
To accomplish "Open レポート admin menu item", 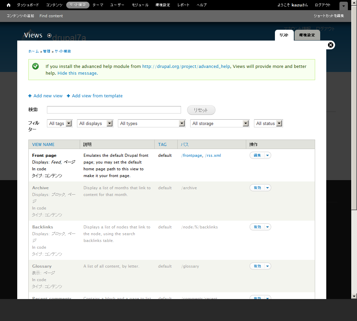I will click(x=183, y=5).
